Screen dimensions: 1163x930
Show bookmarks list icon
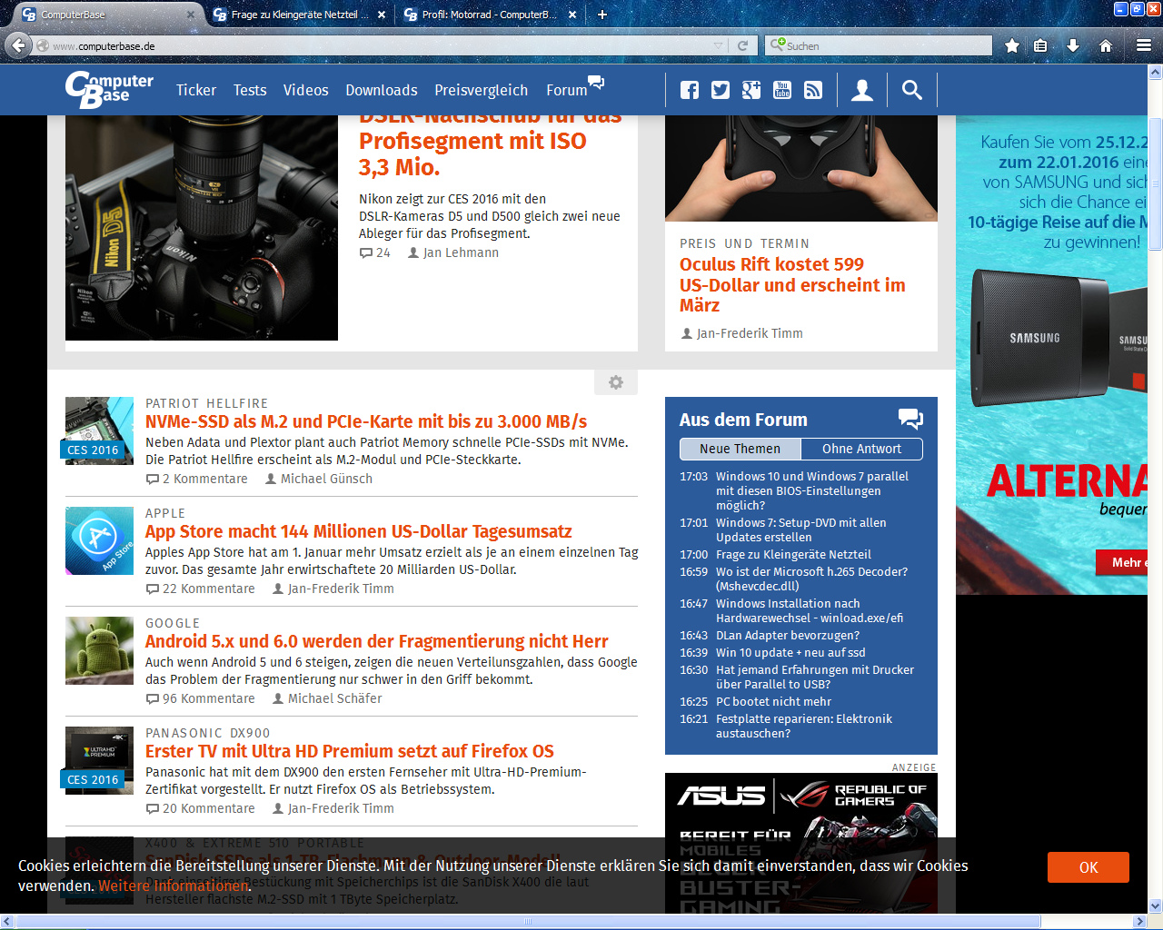click(1041, 45)
